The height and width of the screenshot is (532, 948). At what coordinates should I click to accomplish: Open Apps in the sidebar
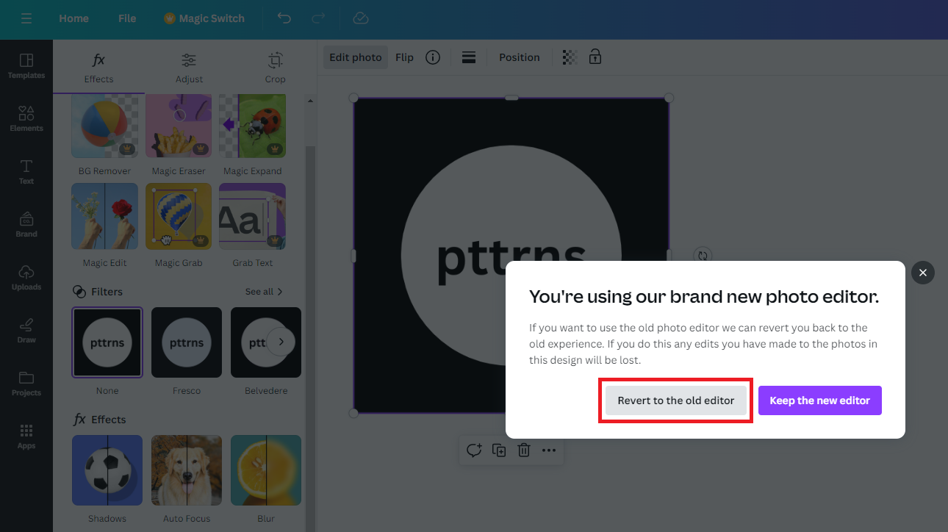click(x=26, y=436)
